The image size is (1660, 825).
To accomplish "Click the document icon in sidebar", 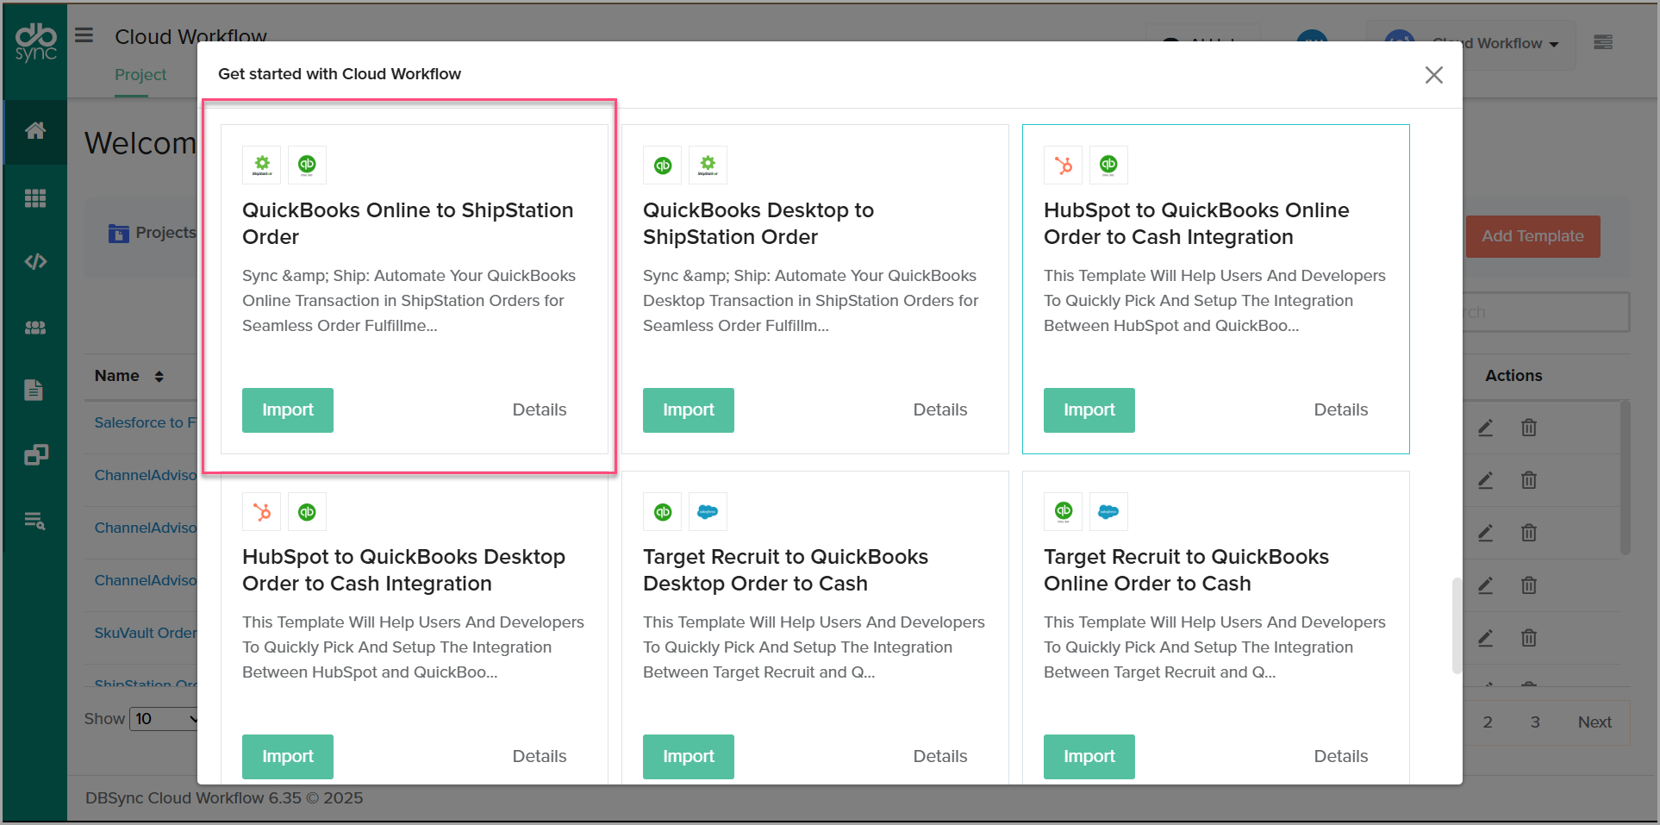I will tap(34, 391).
